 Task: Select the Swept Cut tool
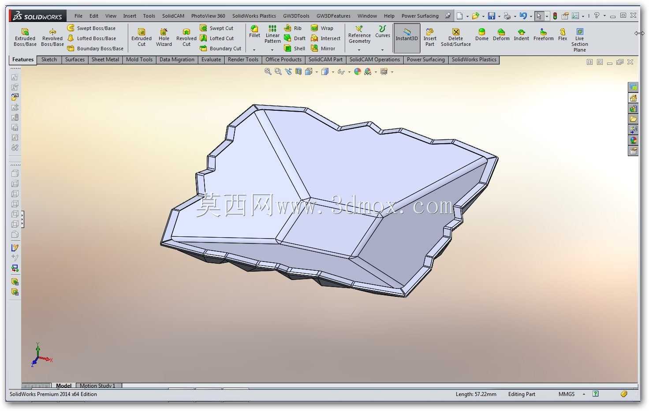[x=216, y=28]
